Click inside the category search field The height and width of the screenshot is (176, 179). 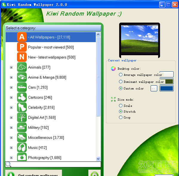point(53,164)
